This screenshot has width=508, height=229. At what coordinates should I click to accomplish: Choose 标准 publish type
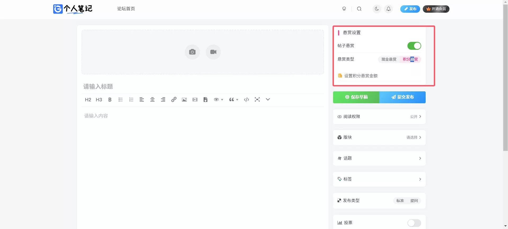[400, 201]
